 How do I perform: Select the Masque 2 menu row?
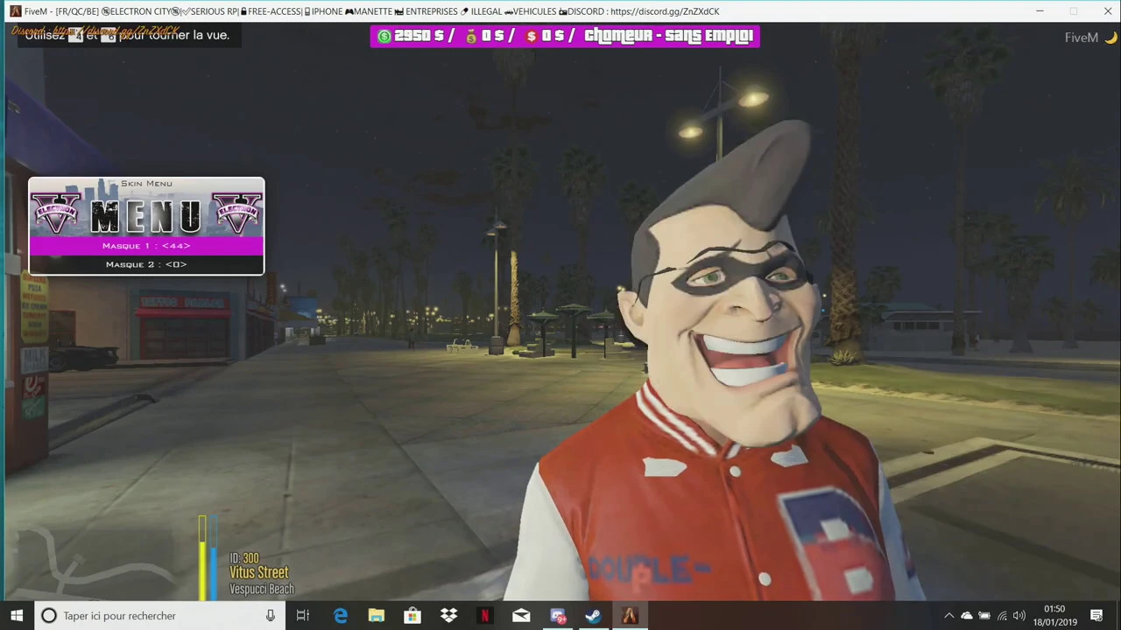pos(146,264)
